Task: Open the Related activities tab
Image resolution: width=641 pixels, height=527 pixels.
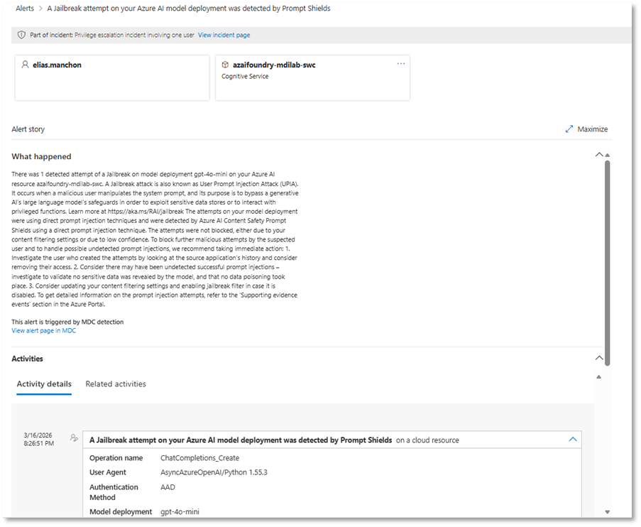Action: 116,384
